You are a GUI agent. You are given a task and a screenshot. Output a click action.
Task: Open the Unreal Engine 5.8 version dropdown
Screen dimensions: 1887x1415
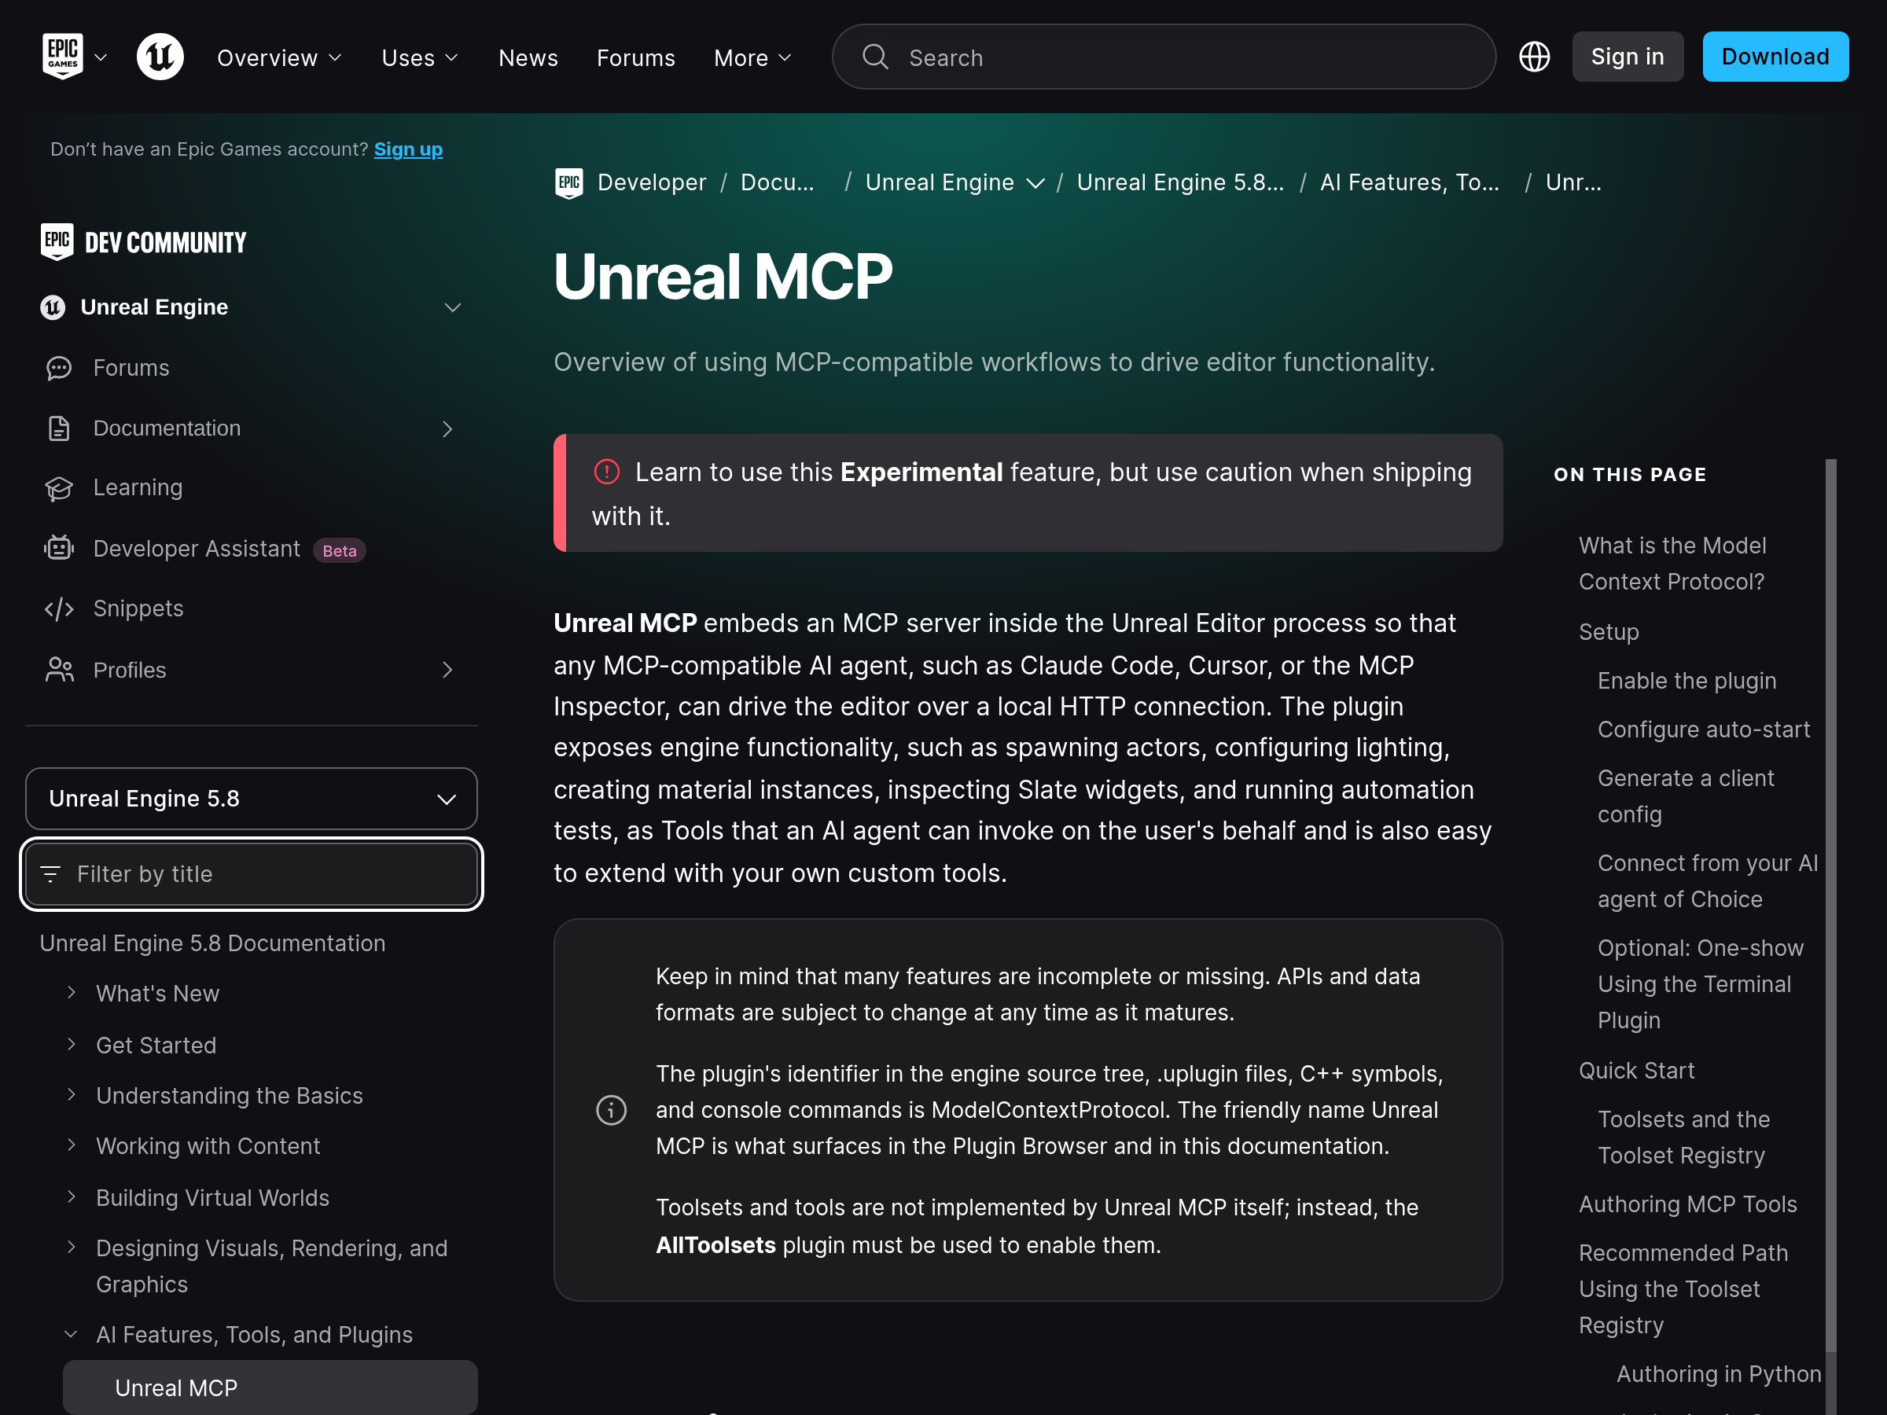click(252, 799)
